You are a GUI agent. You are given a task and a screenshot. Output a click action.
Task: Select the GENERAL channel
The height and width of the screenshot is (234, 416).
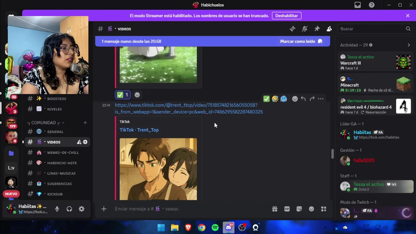click(57, 132)
